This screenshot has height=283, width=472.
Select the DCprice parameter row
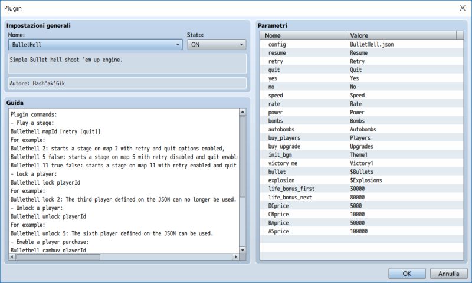click(362, 206)
